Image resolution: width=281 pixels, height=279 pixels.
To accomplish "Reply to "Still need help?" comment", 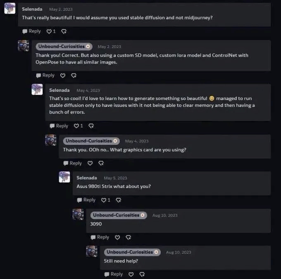I will tap(113, 274).
